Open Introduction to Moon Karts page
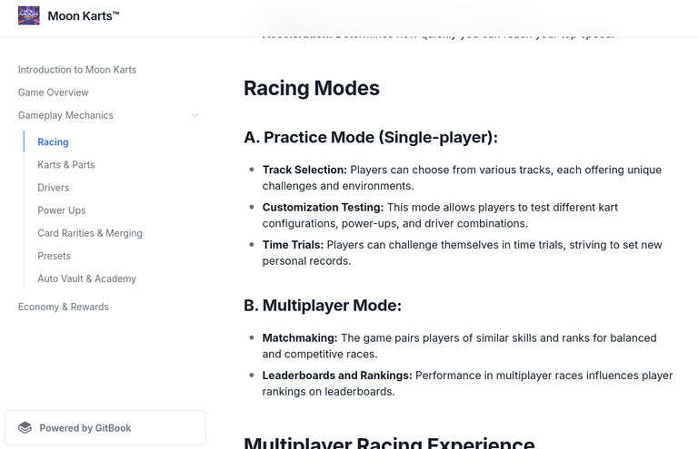The image size is (698, 449). click(77, 70)
